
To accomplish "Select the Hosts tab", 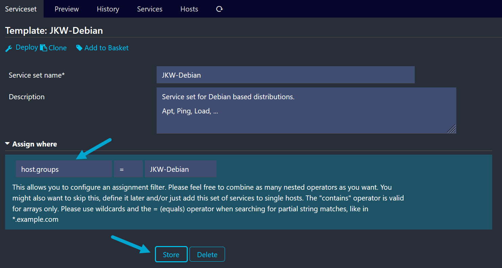I will (x=189, y=9).
